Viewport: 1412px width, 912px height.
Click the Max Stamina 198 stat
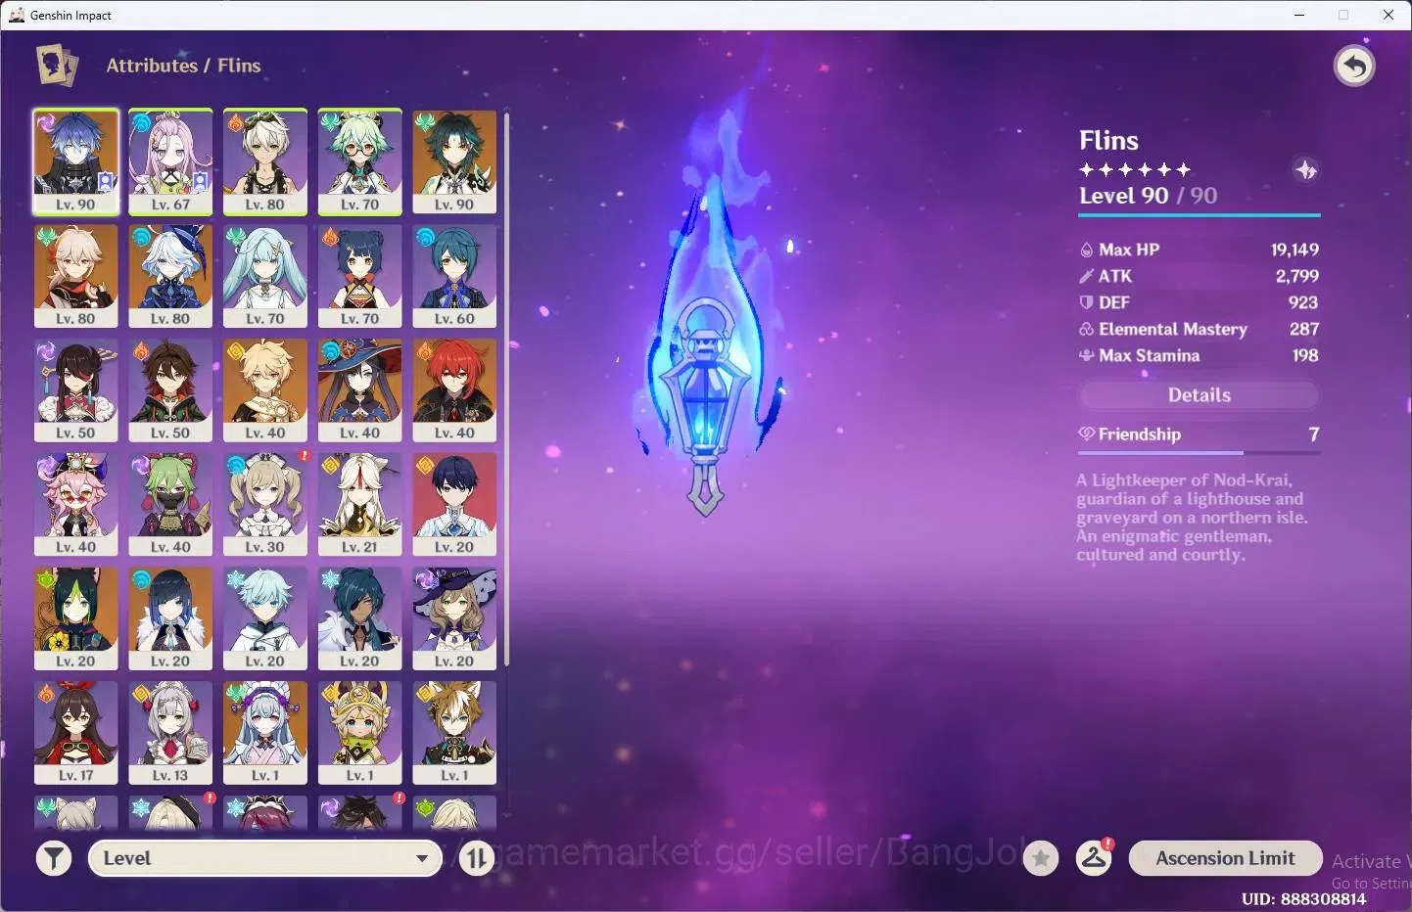click(1199, 355)
